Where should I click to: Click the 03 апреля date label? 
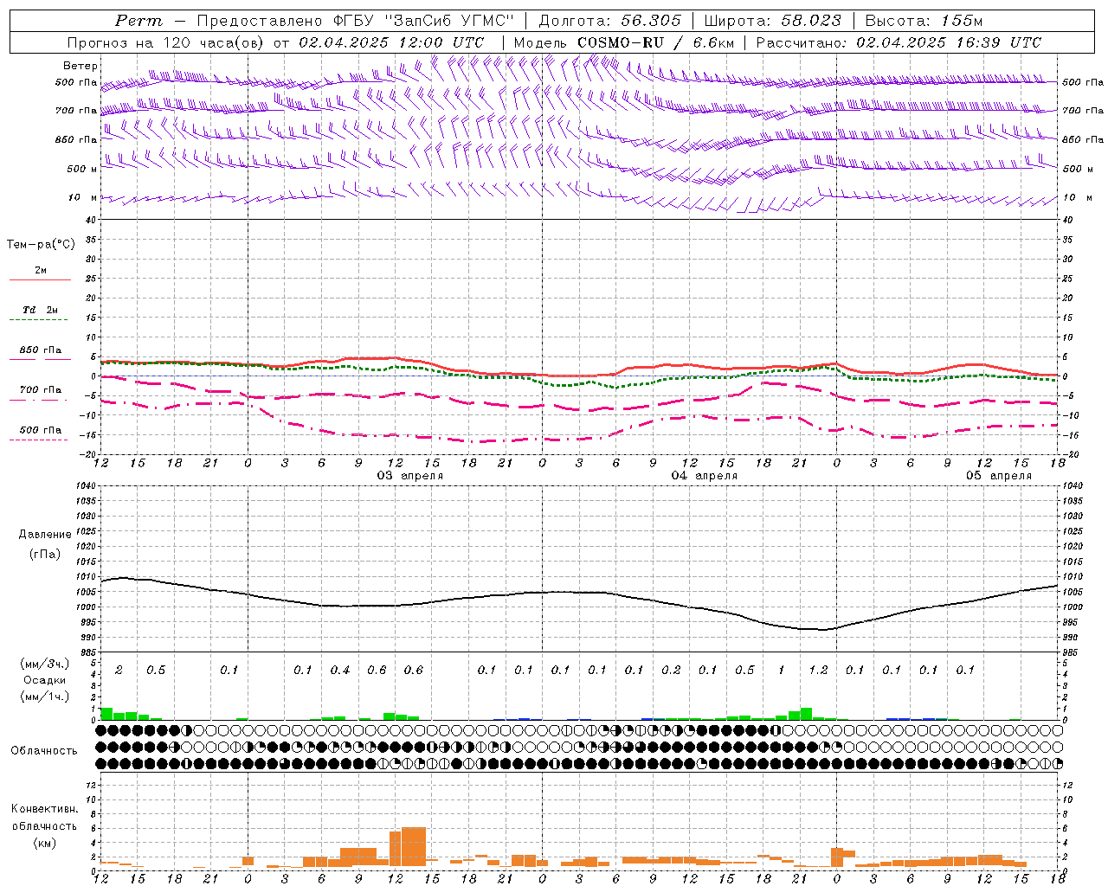click(x=410, y=476)
